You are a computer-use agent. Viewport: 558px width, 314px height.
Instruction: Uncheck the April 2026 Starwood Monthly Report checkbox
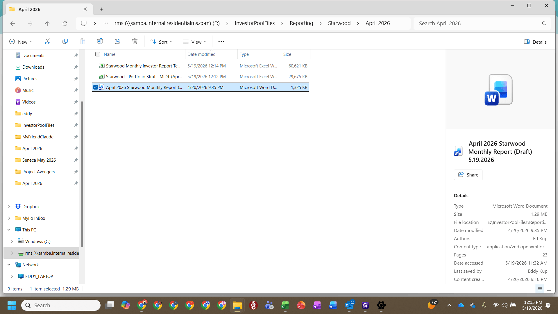click(96, 87)
